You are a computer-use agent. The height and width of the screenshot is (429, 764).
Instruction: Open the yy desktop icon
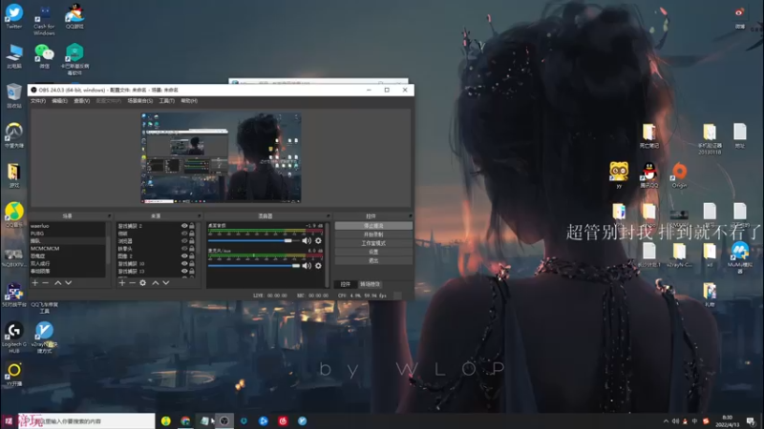(x=619, y=175)
